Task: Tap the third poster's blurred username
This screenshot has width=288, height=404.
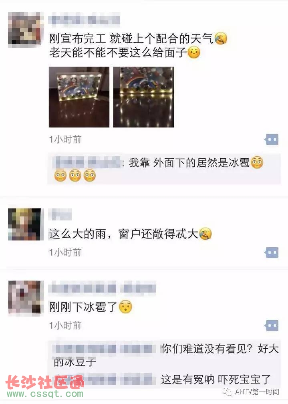Action: click(103, 288)
